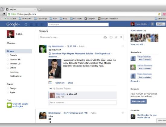Bookmark page with the star icon
This screenshot has width=166, height=127.
pyautogui.click(x=159, y=14)
